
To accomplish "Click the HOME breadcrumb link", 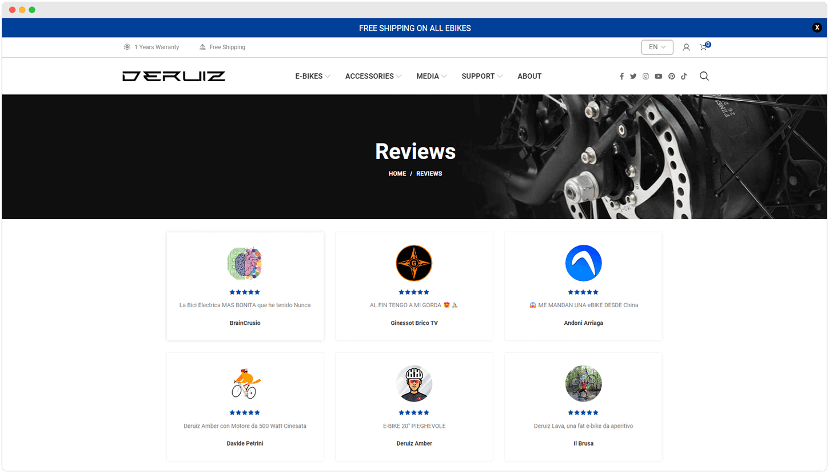I will point(397,173).
